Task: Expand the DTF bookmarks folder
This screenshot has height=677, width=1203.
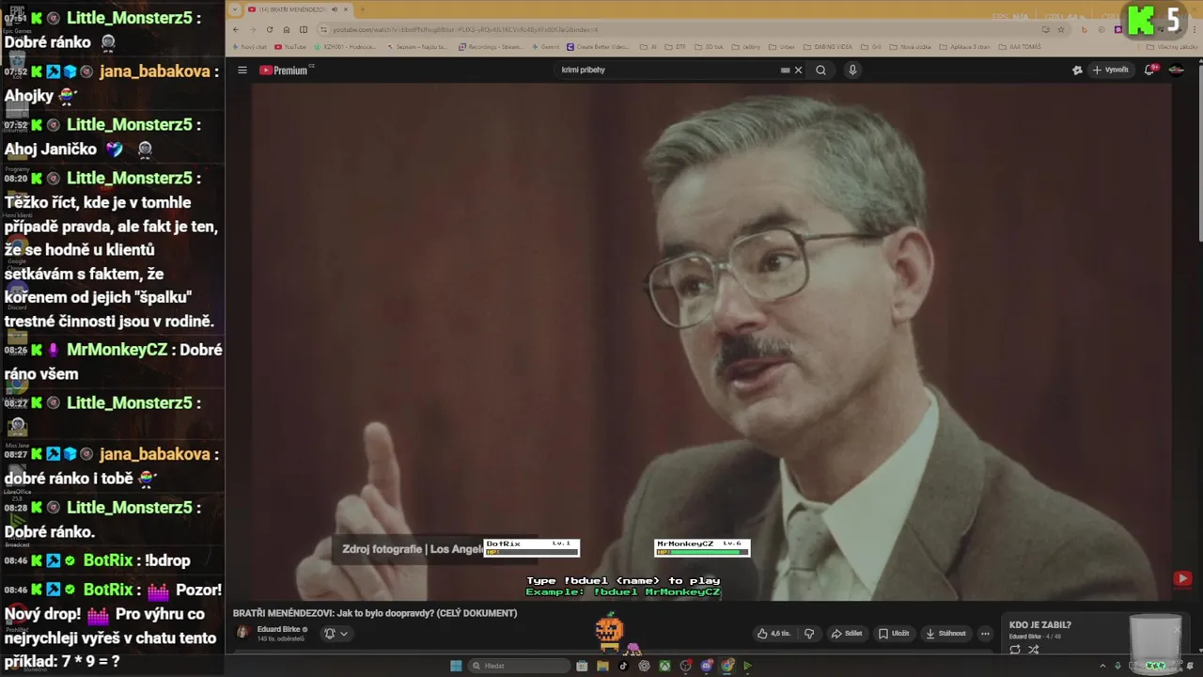Action: coord(675,46)
